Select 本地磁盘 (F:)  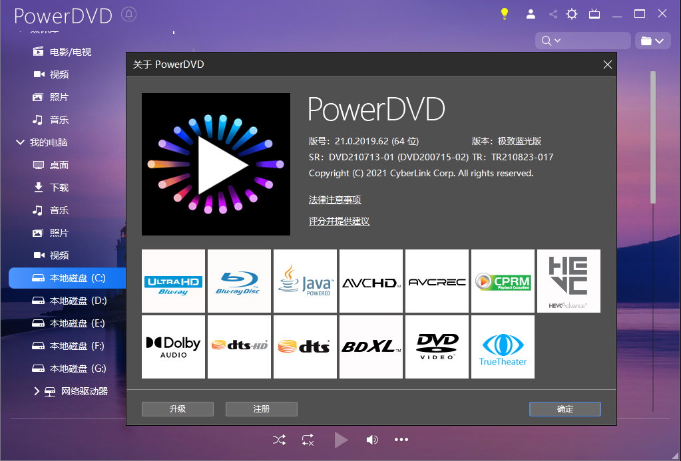(x=68, y=345)
